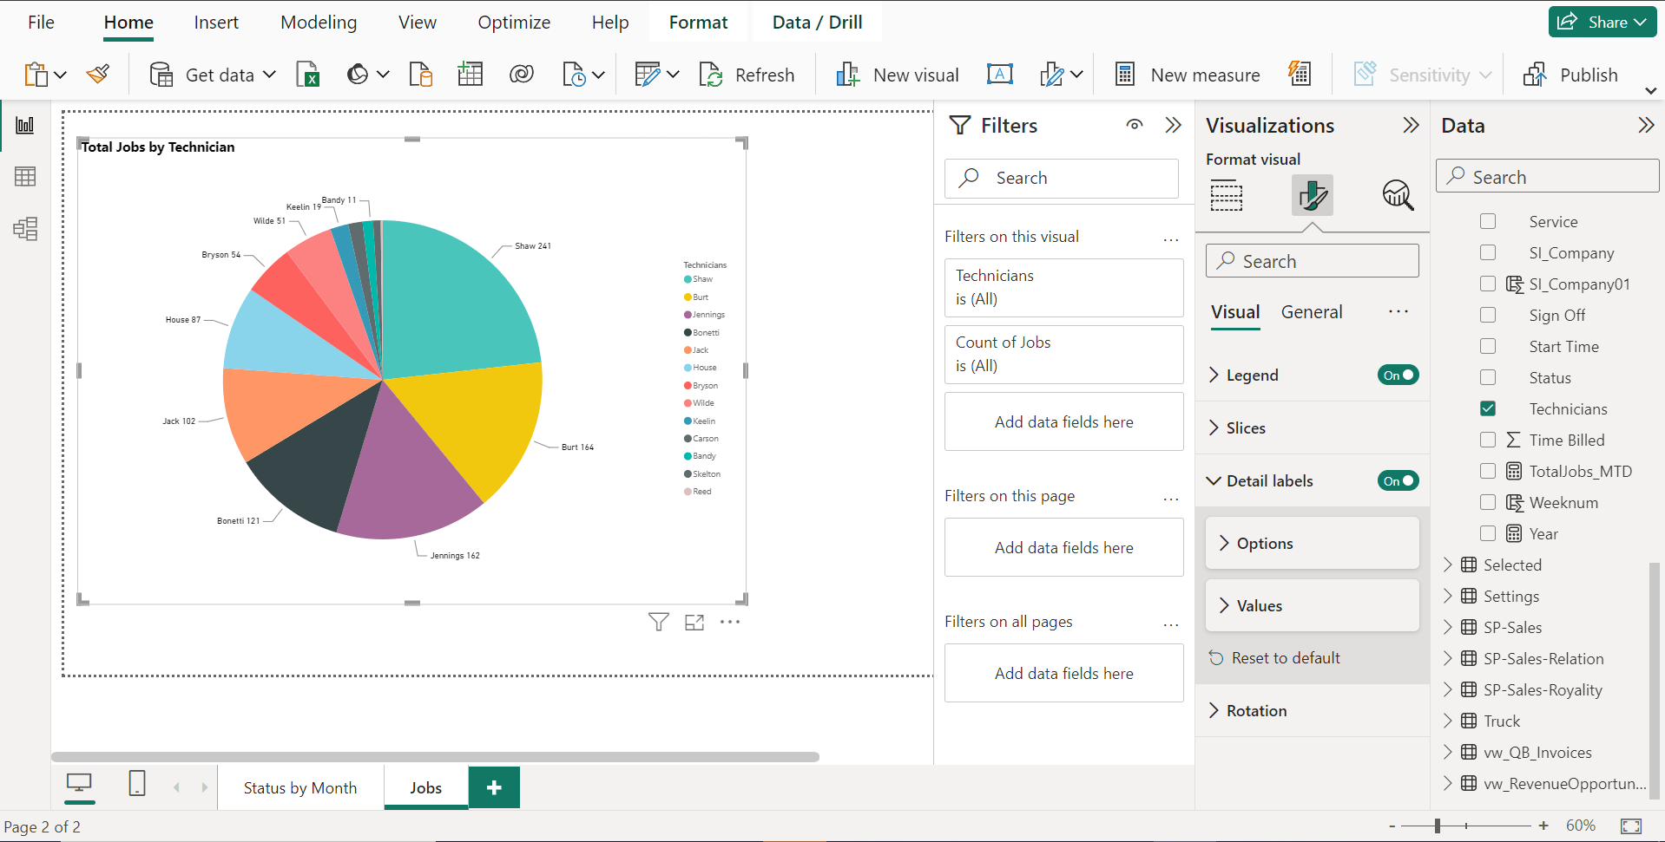Expand the SP-Sales table

tap(1447, 627)
